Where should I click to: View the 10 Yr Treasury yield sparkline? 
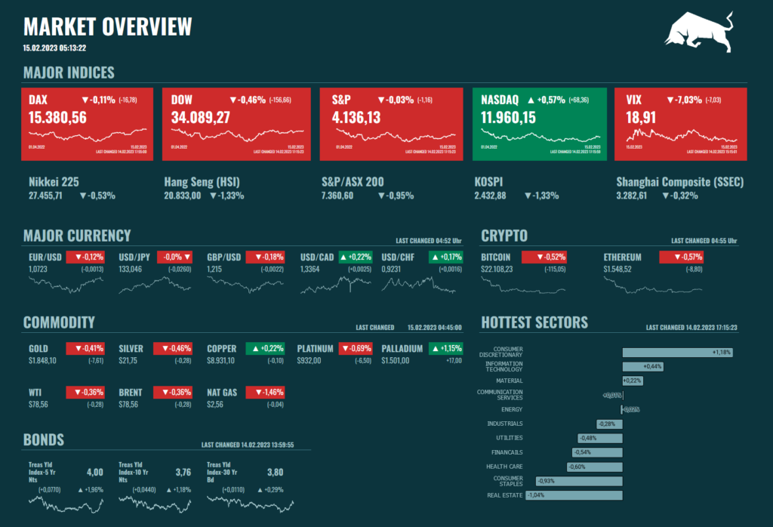coord(155,504)
